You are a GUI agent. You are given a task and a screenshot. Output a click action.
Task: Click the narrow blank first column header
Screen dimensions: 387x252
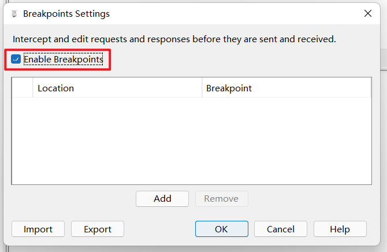pyautogui.click(x=22, y=88)
